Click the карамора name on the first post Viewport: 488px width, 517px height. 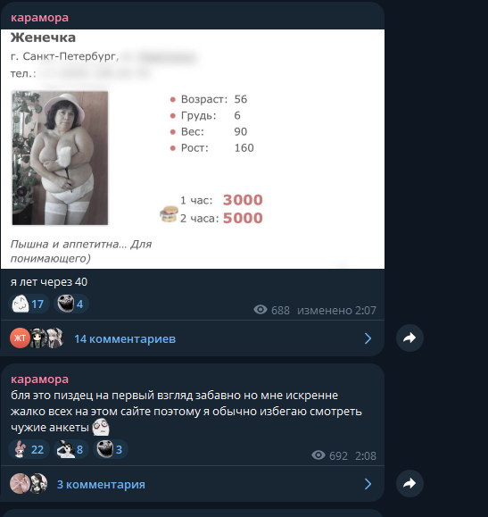[x=39, y=18]
